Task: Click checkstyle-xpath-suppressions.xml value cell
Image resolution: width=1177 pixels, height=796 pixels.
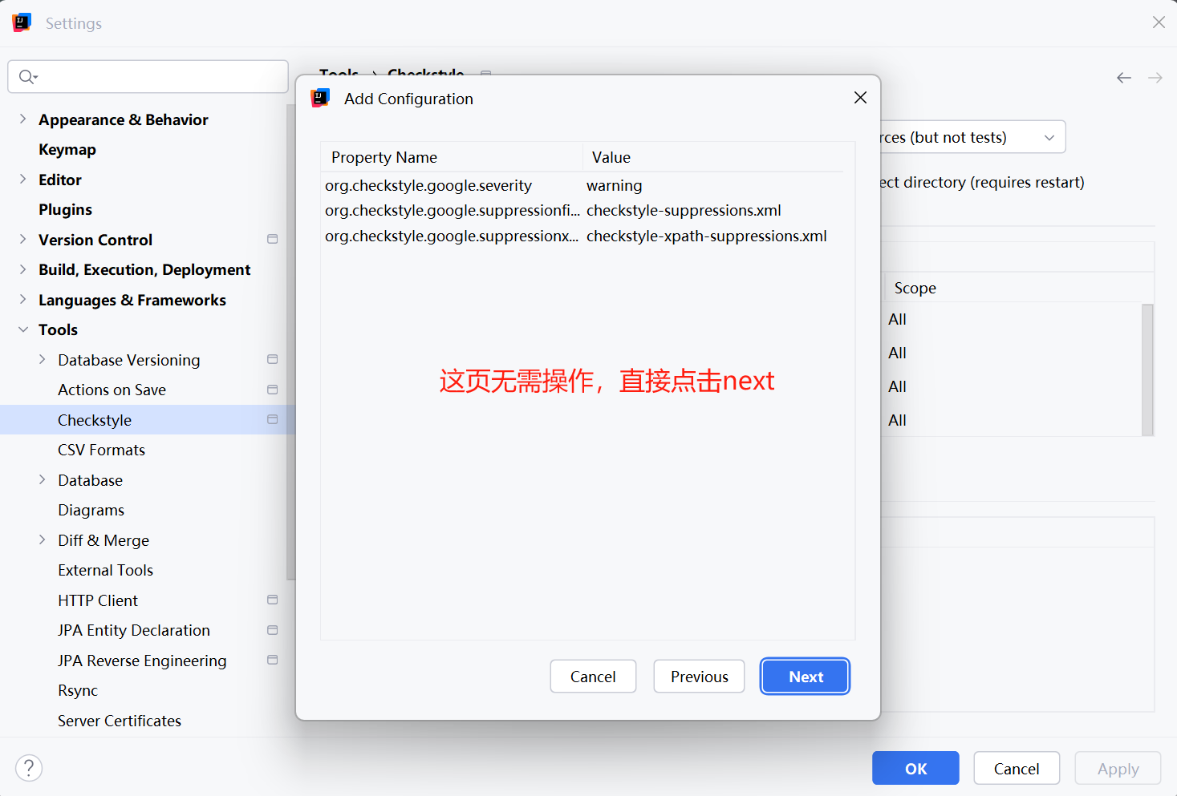Action: (x=706, y=236)
